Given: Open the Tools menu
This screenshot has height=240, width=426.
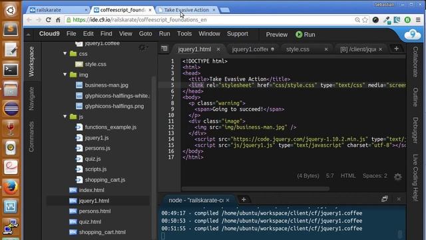Looking at the screenshot, I should (x=184, y=34).
